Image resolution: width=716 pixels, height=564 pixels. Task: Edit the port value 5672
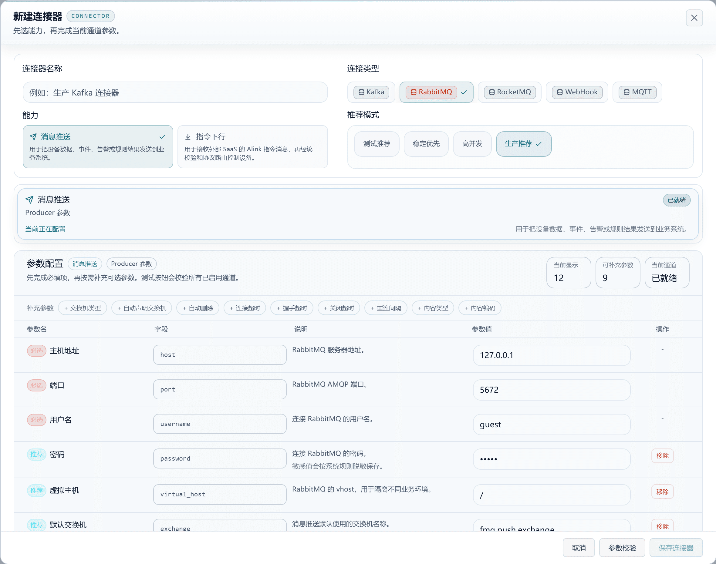pos(552,390)
